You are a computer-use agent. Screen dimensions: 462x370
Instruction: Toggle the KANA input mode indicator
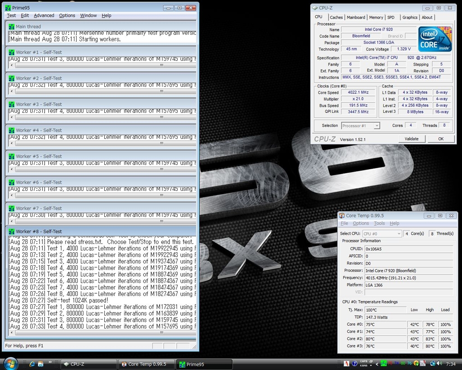point(363,366)
